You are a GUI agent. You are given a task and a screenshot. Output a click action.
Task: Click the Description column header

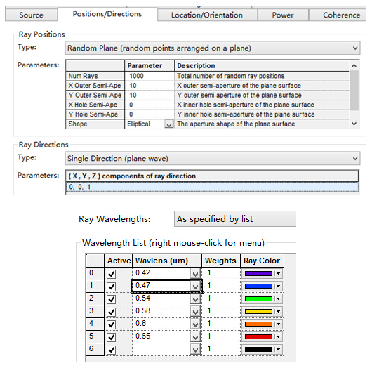pyautogui.click(x=262, y=66)
